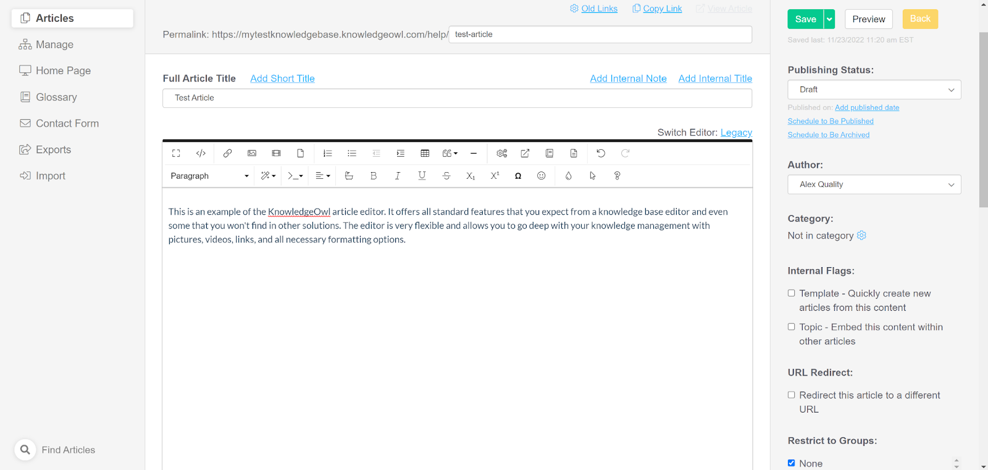Toggle fullscreen editor mode
988x470 pixels.
176,154
